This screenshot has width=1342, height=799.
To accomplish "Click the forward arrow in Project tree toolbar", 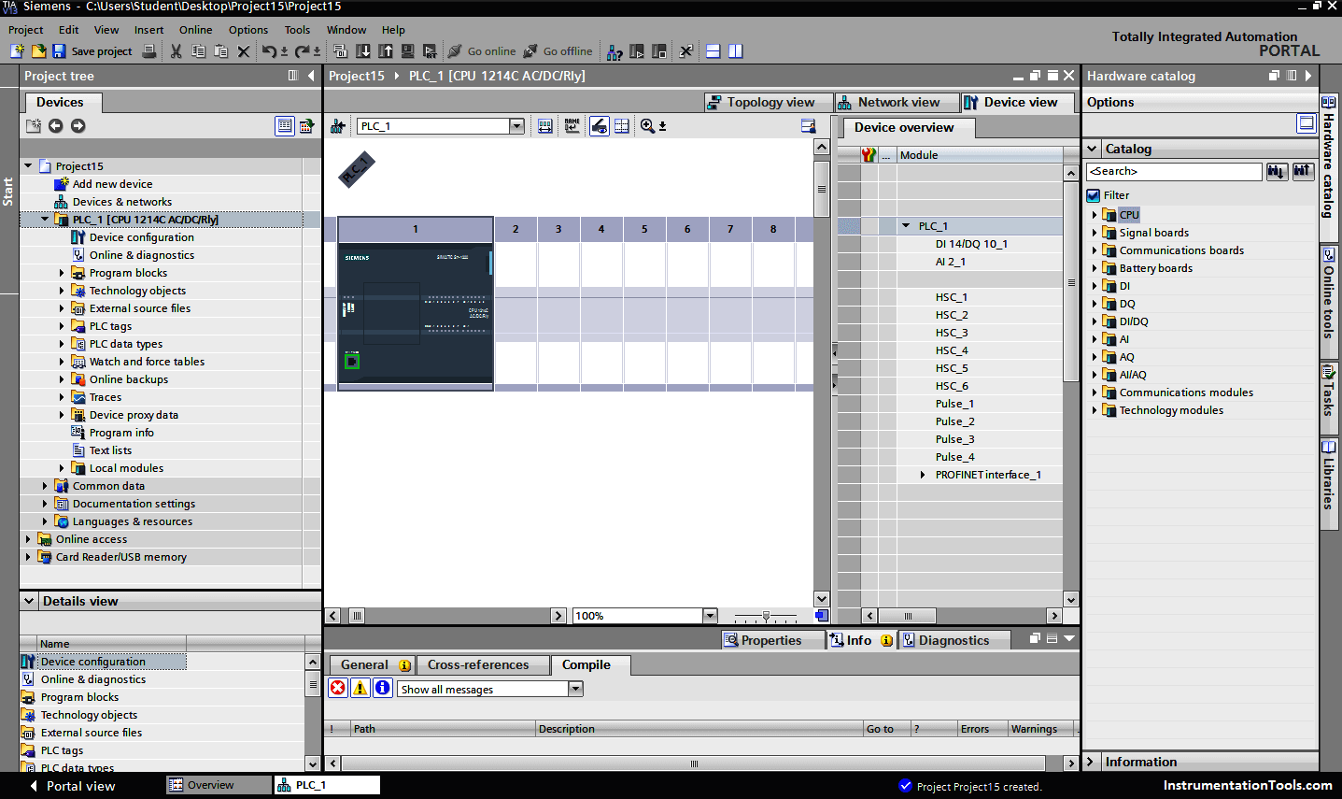I will tap(78, 126).
